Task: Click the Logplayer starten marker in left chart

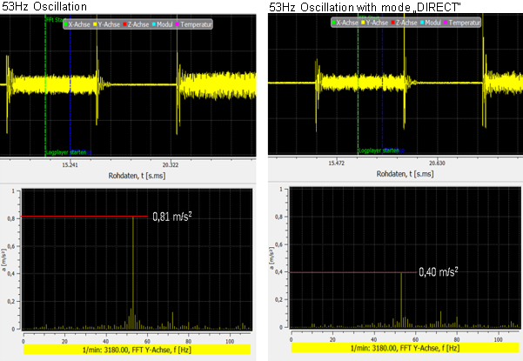Action: (69, 152)
